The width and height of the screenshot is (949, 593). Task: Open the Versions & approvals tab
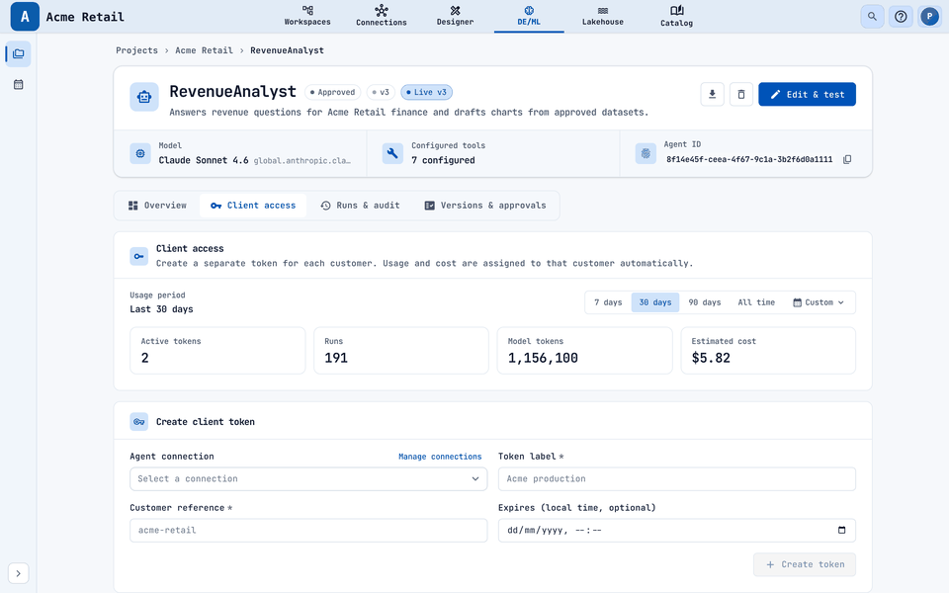click(x=485, y=206)
